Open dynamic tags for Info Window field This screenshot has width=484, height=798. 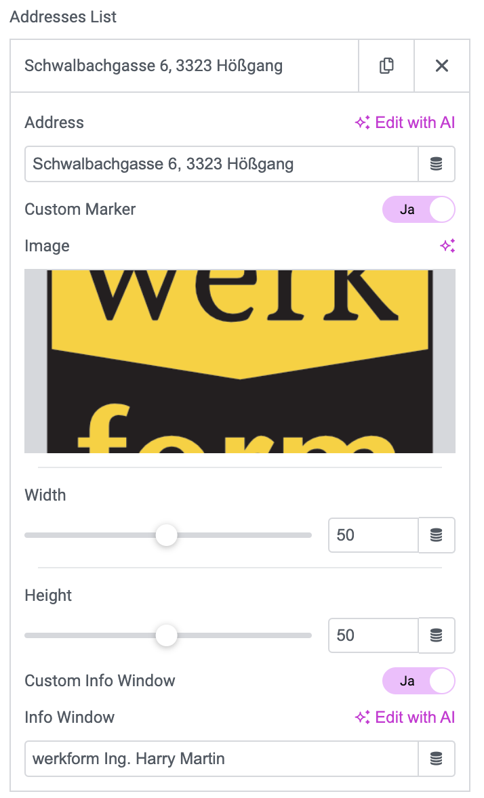[x=437, y=758]
